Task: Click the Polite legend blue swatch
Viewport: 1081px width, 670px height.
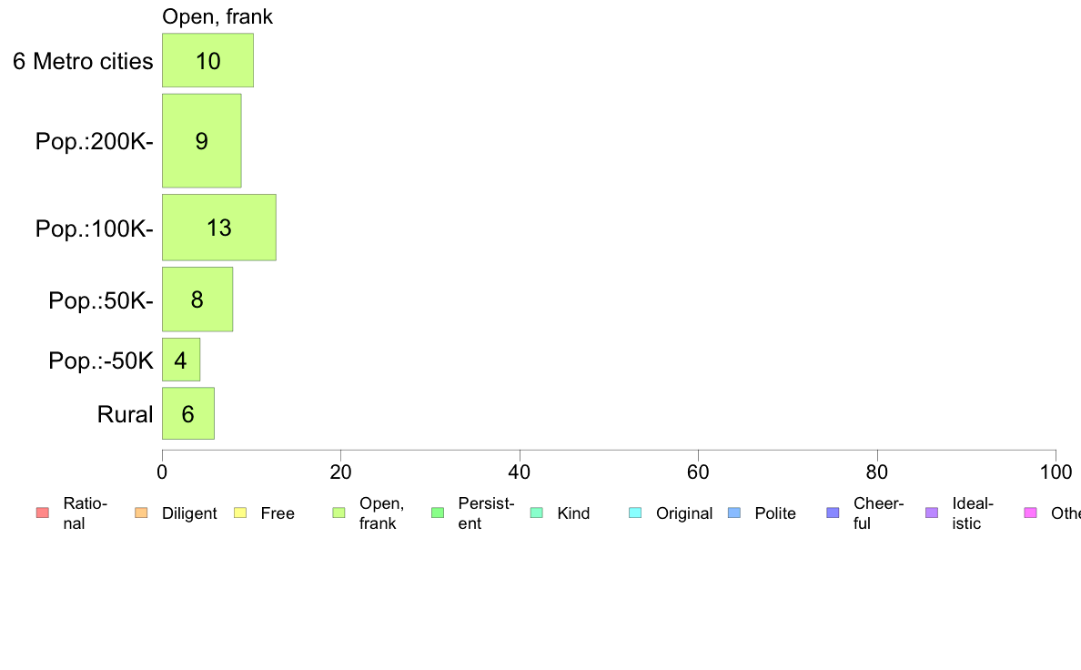Action: click(x=734, y=513)
